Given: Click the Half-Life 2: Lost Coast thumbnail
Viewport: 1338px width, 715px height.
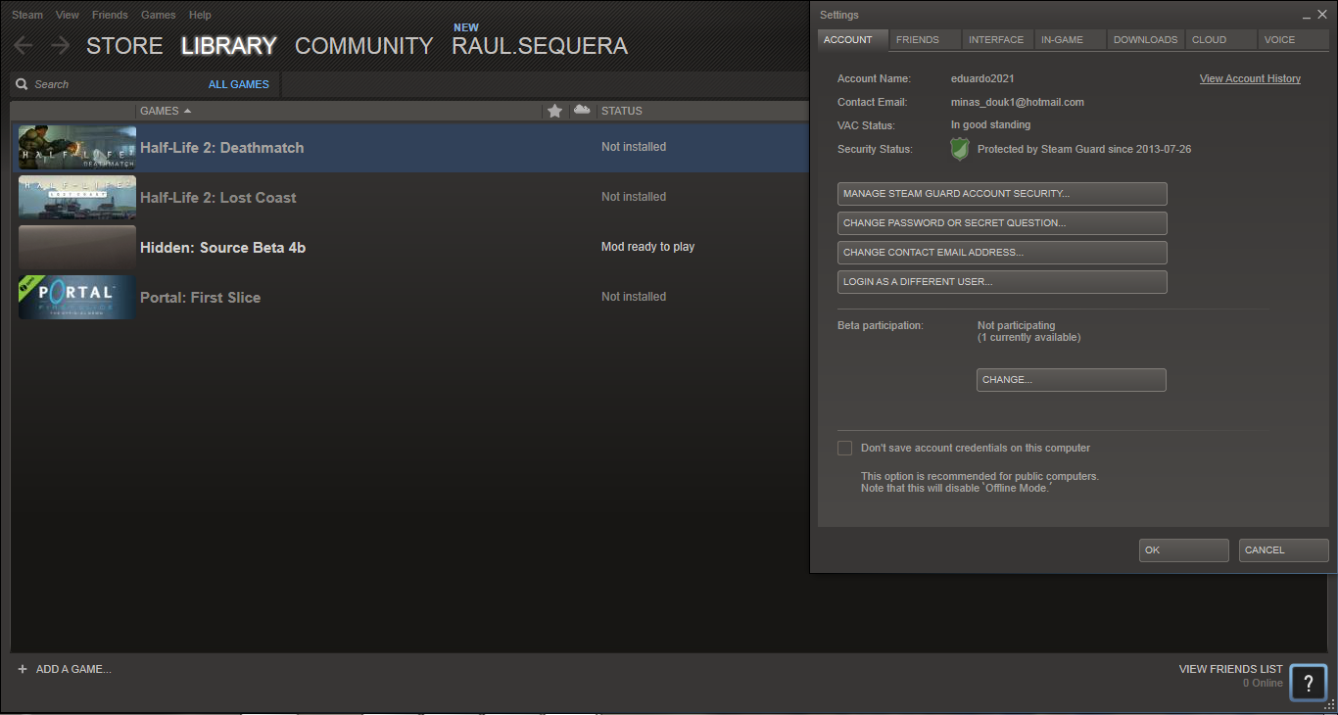Looking at the screenshot, I should click(77, 197).
